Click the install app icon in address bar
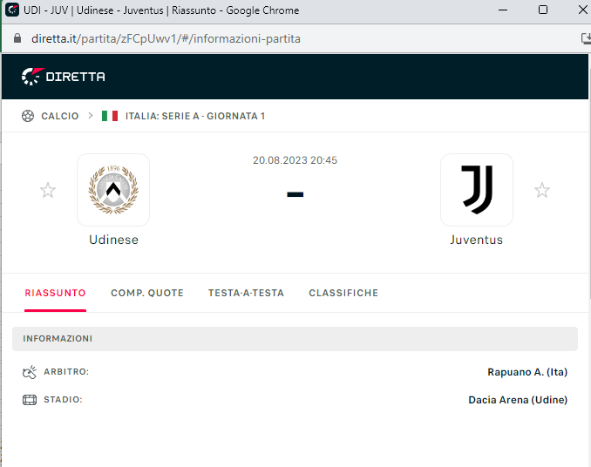This screenshot has width=591, height=467. point(586,39)
